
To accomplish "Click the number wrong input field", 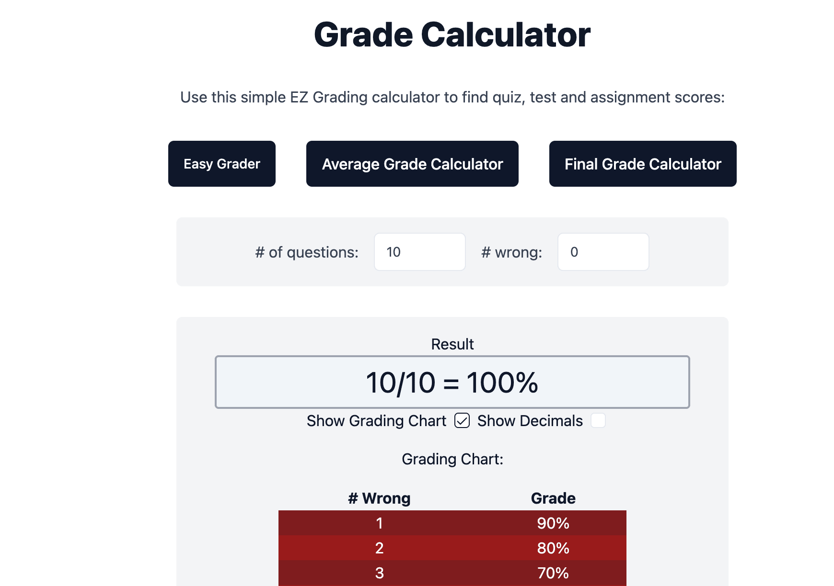I will (603, 252).
